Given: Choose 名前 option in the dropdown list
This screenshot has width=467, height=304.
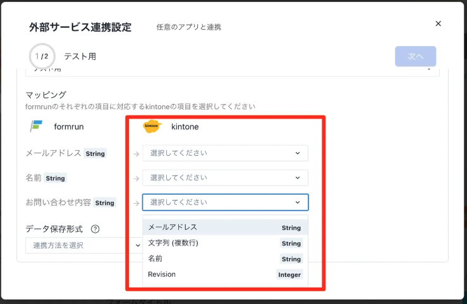Looking at the screenshot, I should pyautogui.click(x=225, y=259).
